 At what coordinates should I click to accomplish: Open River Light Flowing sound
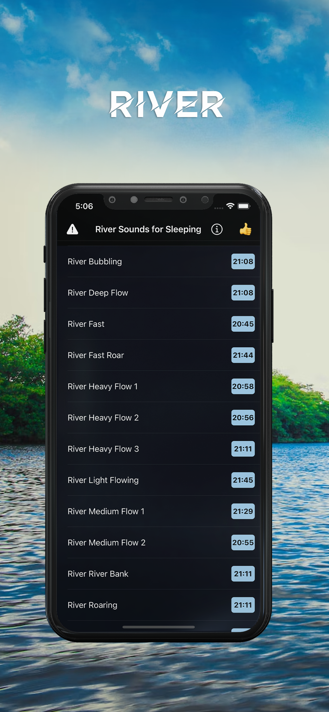[158, 480]
